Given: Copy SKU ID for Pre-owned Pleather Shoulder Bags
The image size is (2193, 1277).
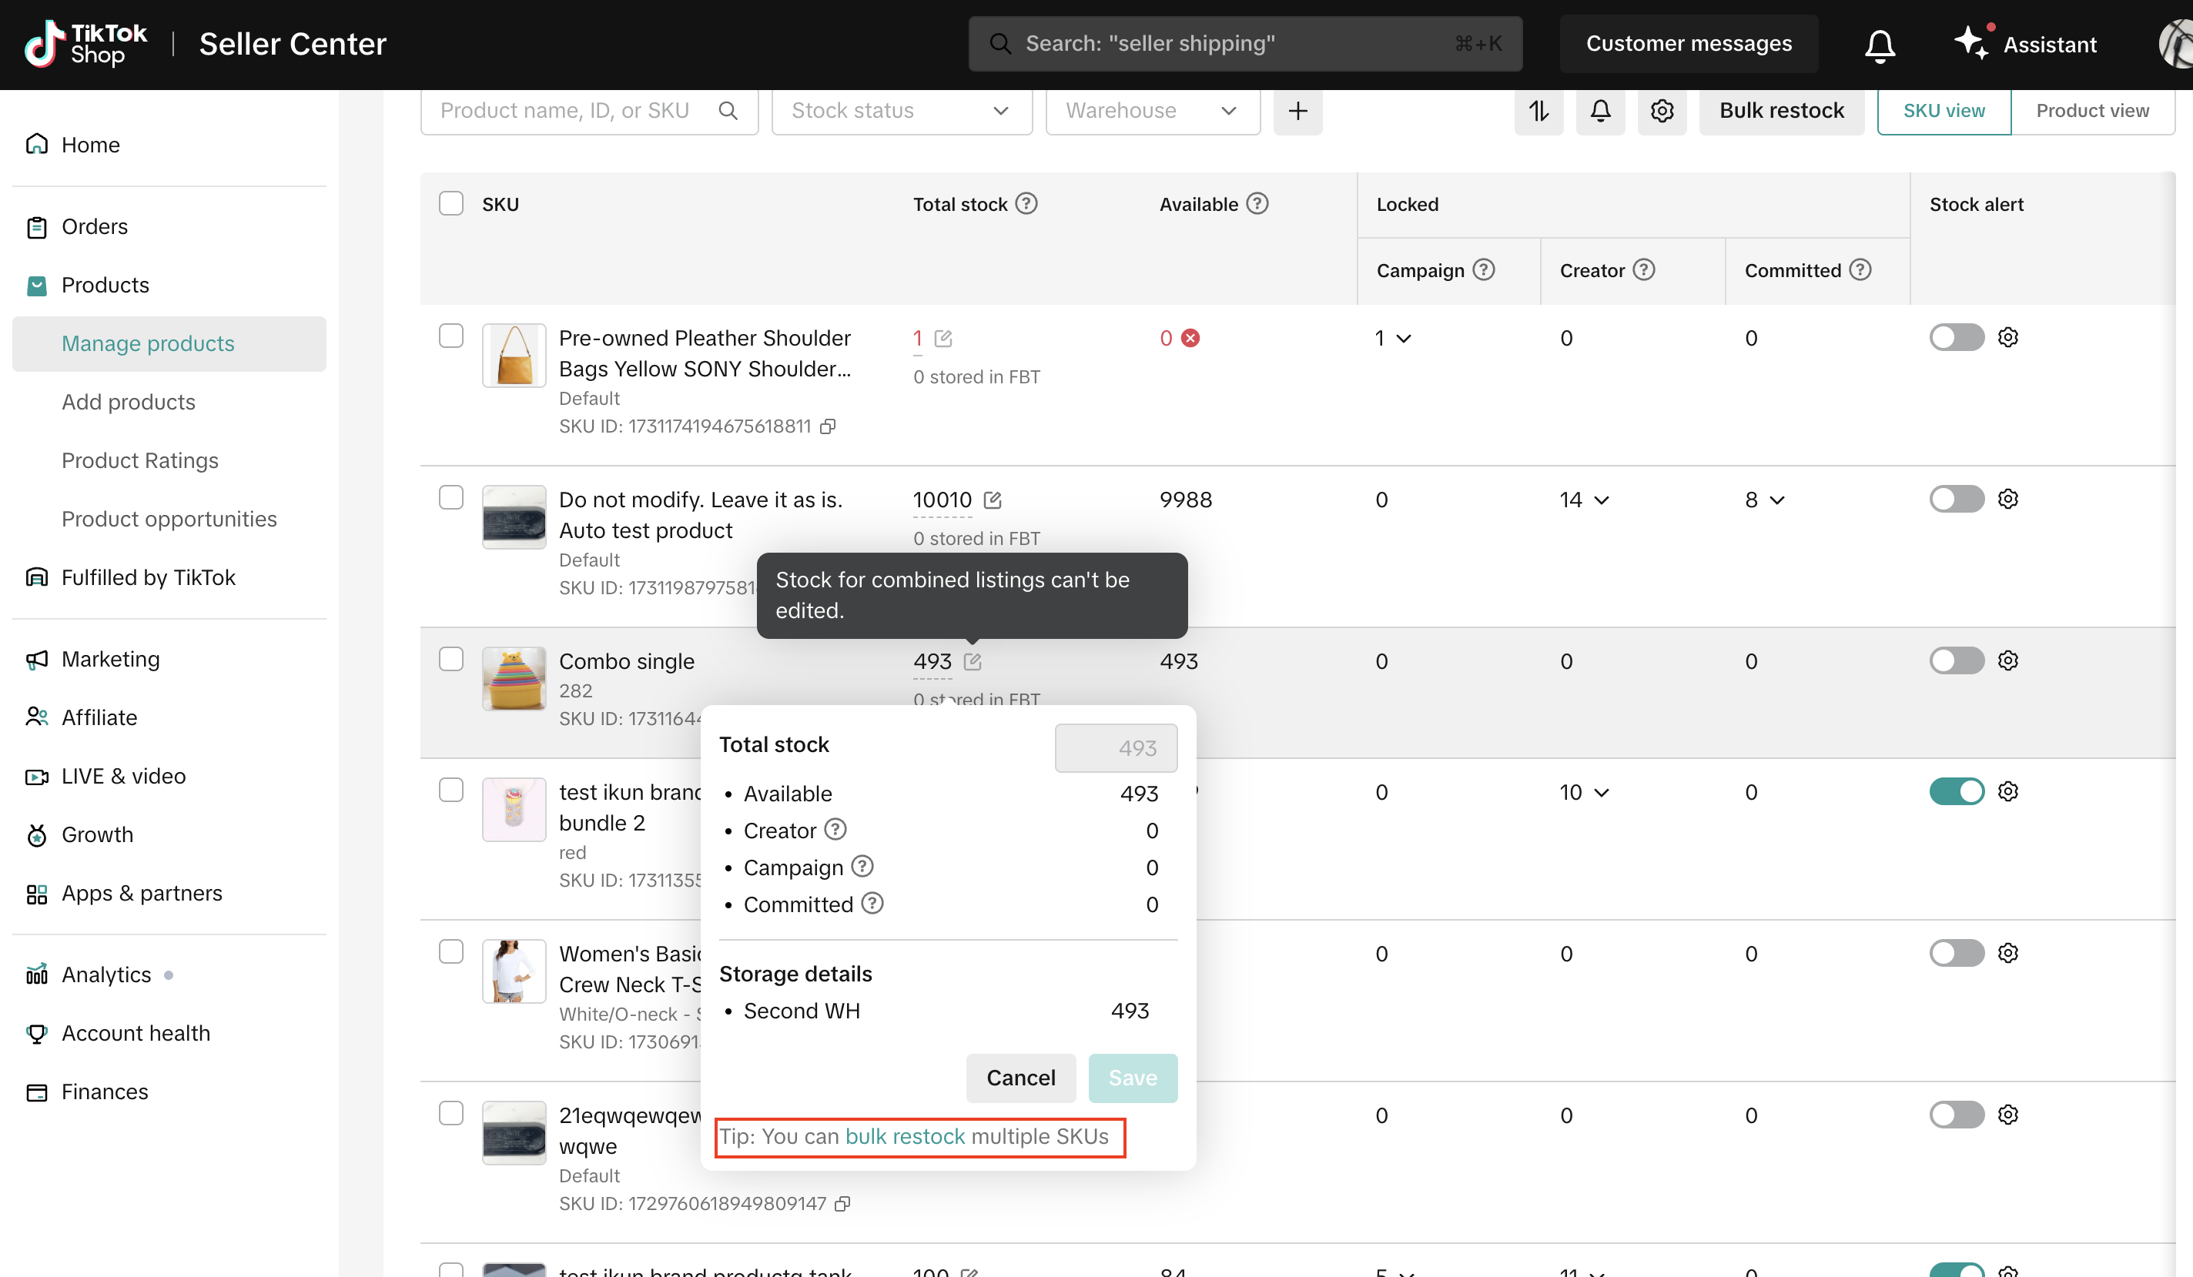Looking at the screenshot, I should (x=828, y=426).
